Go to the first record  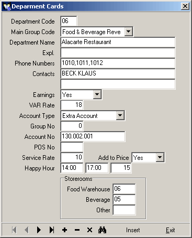tap(14, 230)
